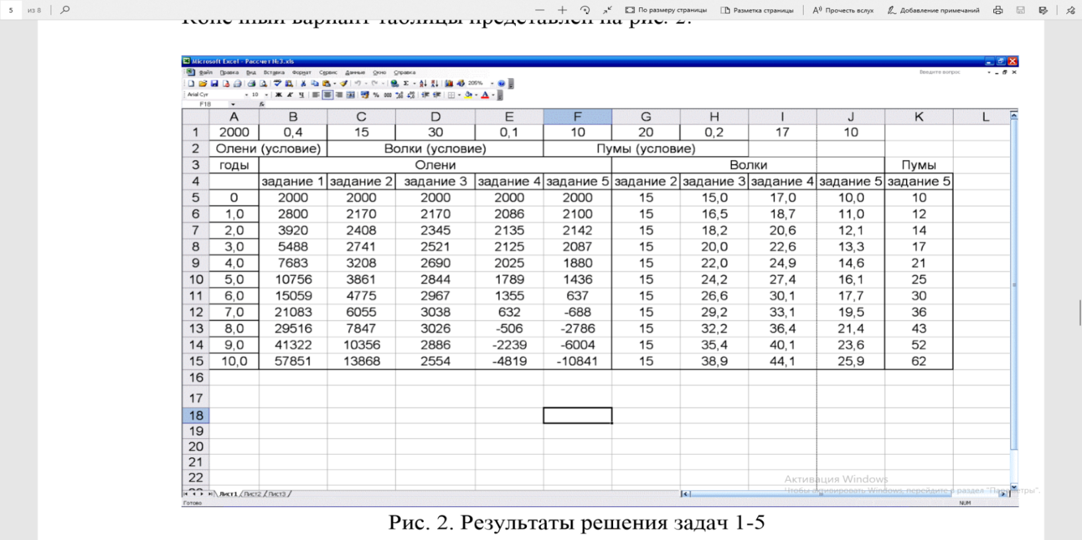1082x540 pixels.
Task: Toggle center alignment button in Excel
Action: pos(327,95)
